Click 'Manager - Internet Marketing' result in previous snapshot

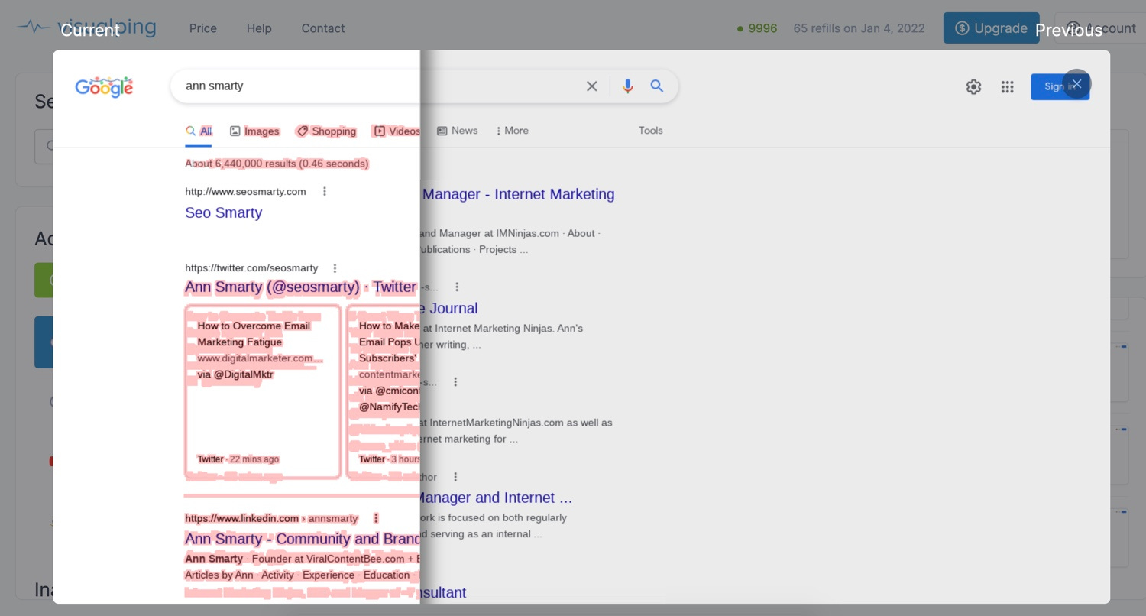[518, 194]
